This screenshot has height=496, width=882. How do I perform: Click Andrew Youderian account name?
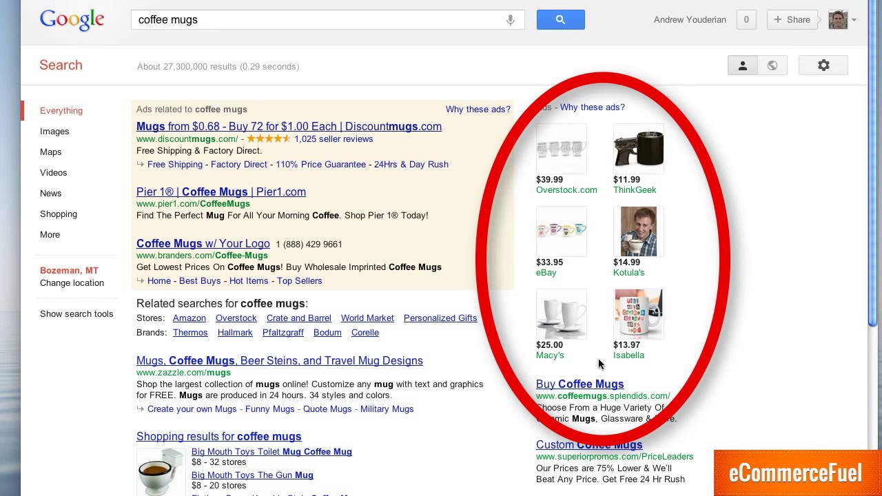click(x=690, y=20)
